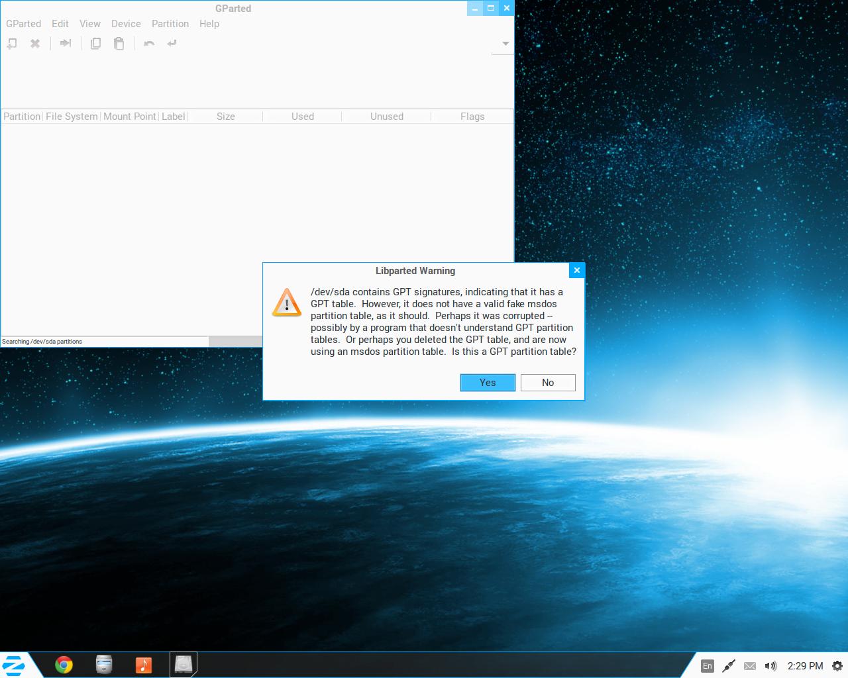Click the GParted window title

pos(233,9)
